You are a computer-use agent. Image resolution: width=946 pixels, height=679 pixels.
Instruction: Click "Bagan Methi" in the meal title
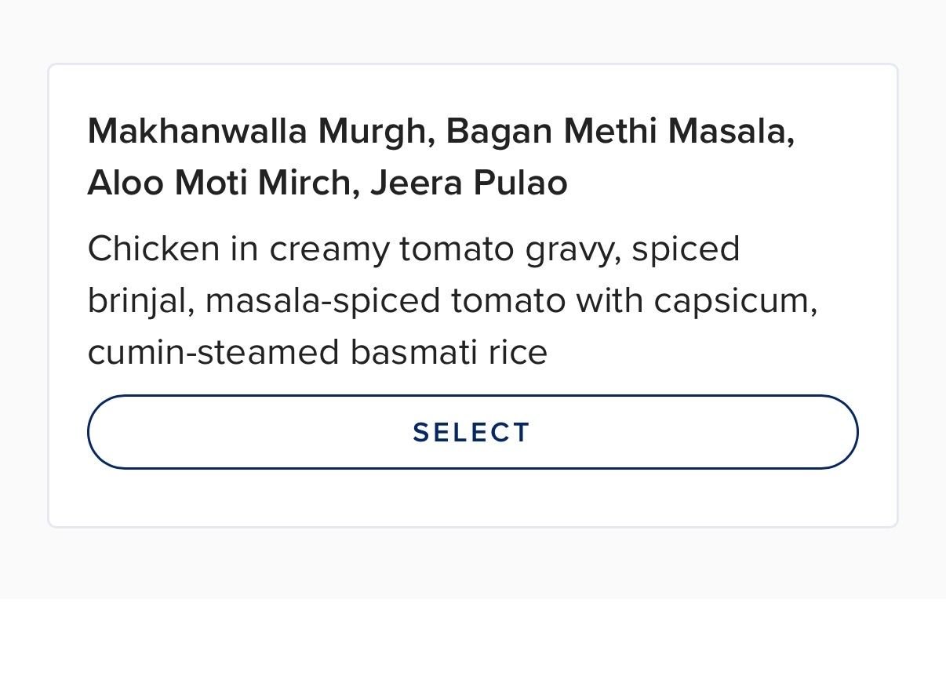coord(551,131)
